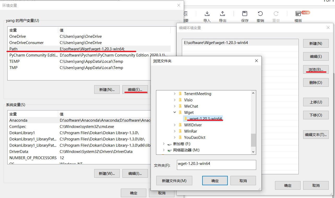Expand the WinRar folder node
The image size is (335, 198).
pyautogui.click(x=175, y=131)
